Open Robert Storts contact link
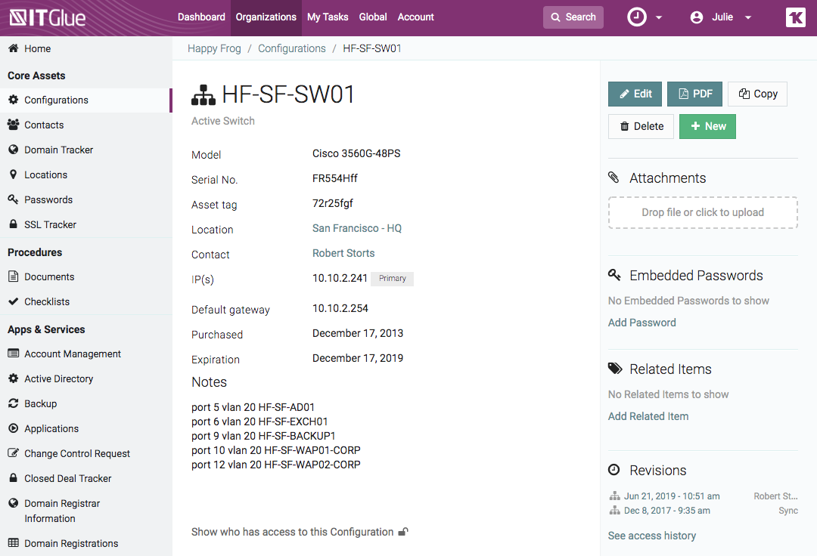Viewport: 817px width, 556px height. [x=343, y=253]
